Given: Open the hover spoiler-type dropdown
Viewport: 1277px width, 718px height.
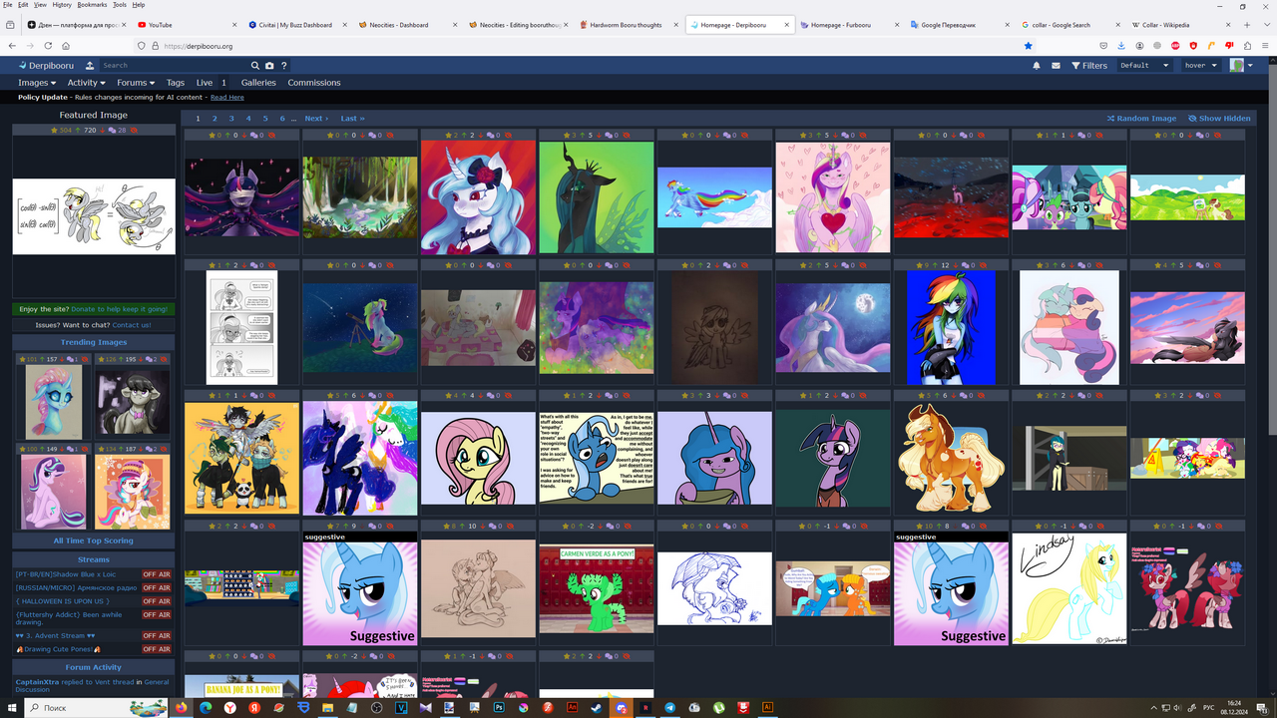Looking at the screenshot, I should click(x=1200, y=66).
